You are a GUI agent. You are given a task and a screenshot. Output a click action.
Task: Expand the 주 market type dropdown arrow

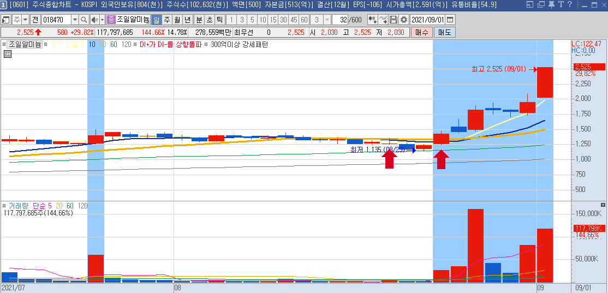[25, 20]
